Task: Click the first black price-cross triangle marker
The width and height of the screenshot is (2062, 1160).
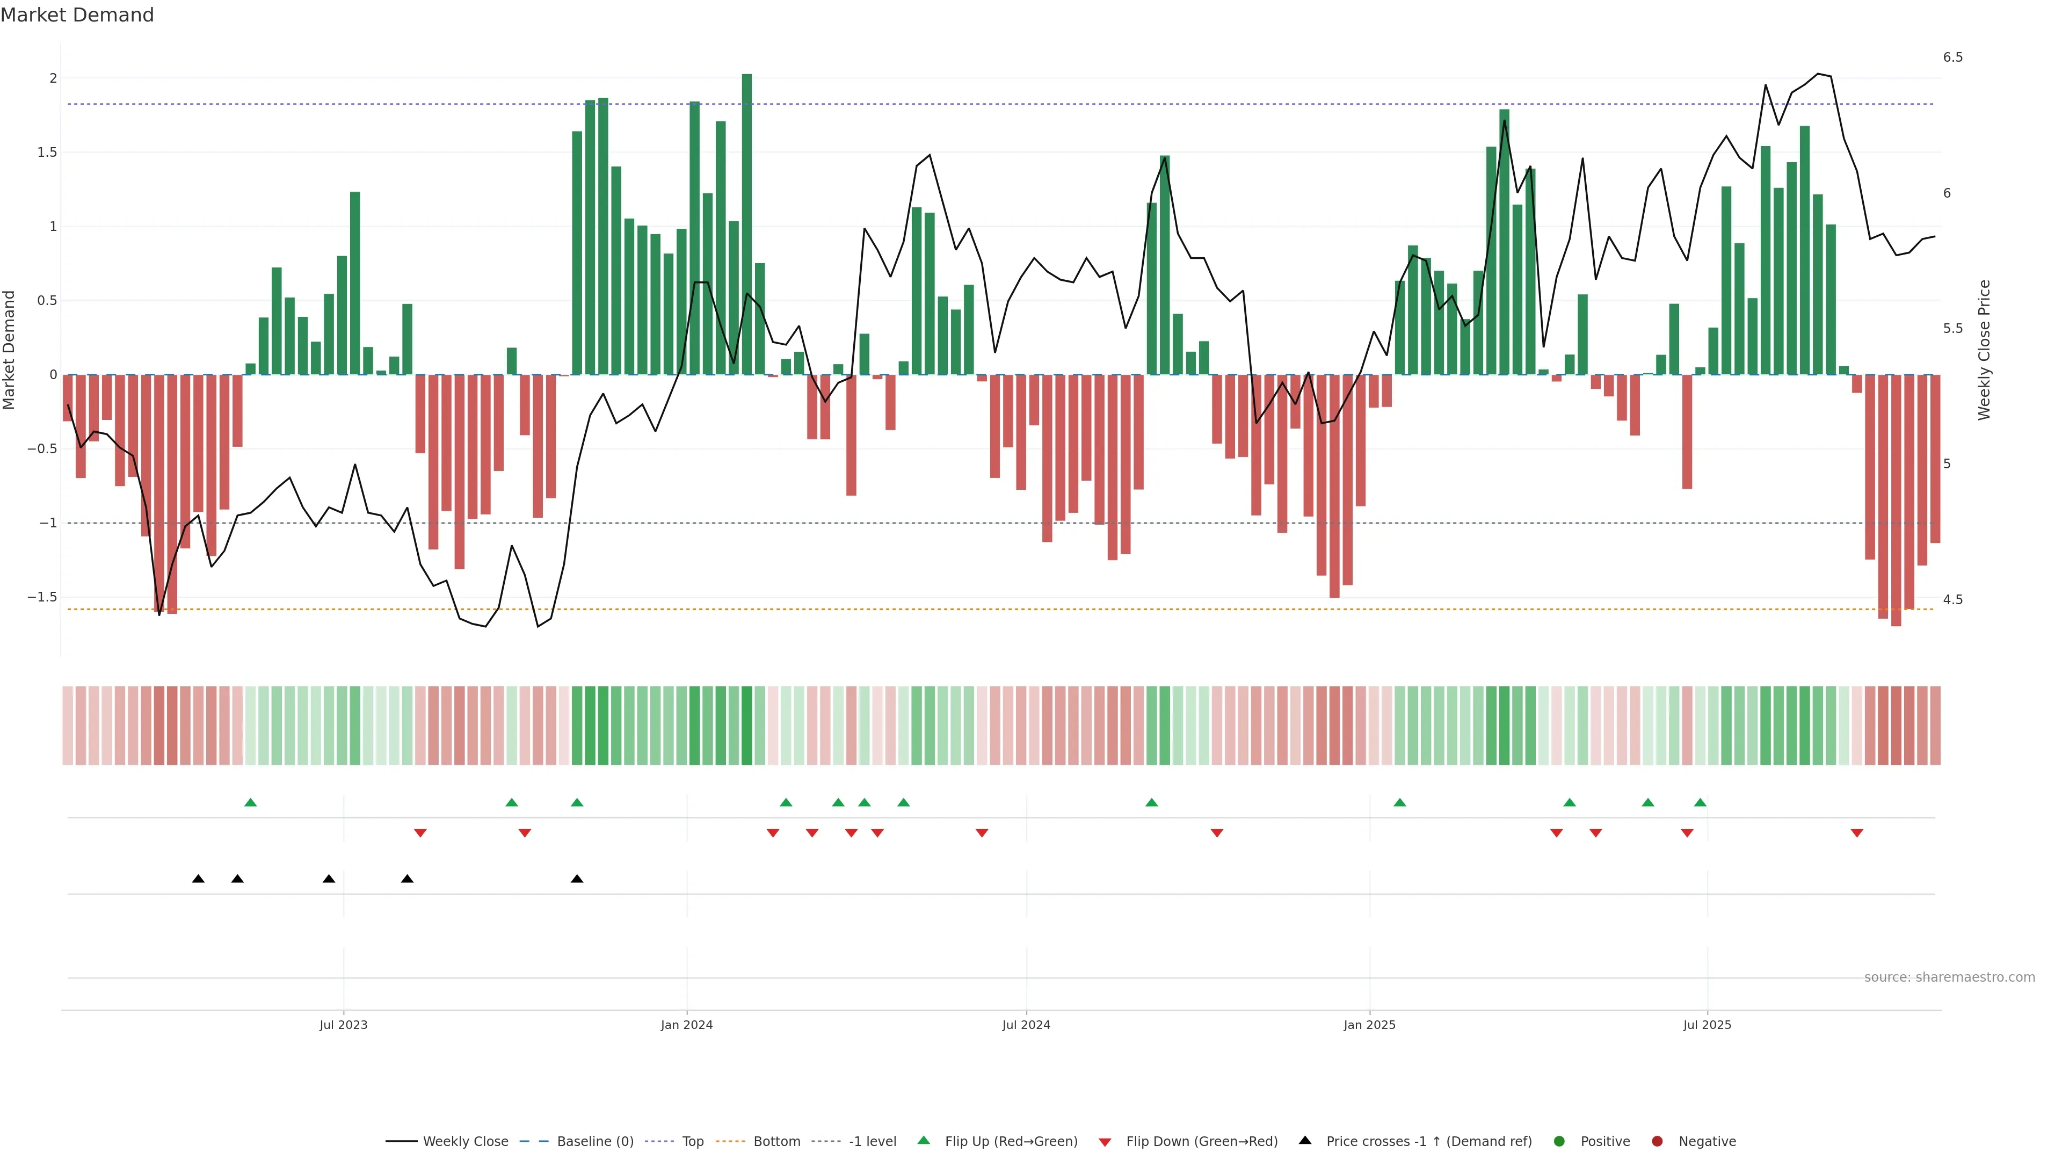Action: coord(199,879)
